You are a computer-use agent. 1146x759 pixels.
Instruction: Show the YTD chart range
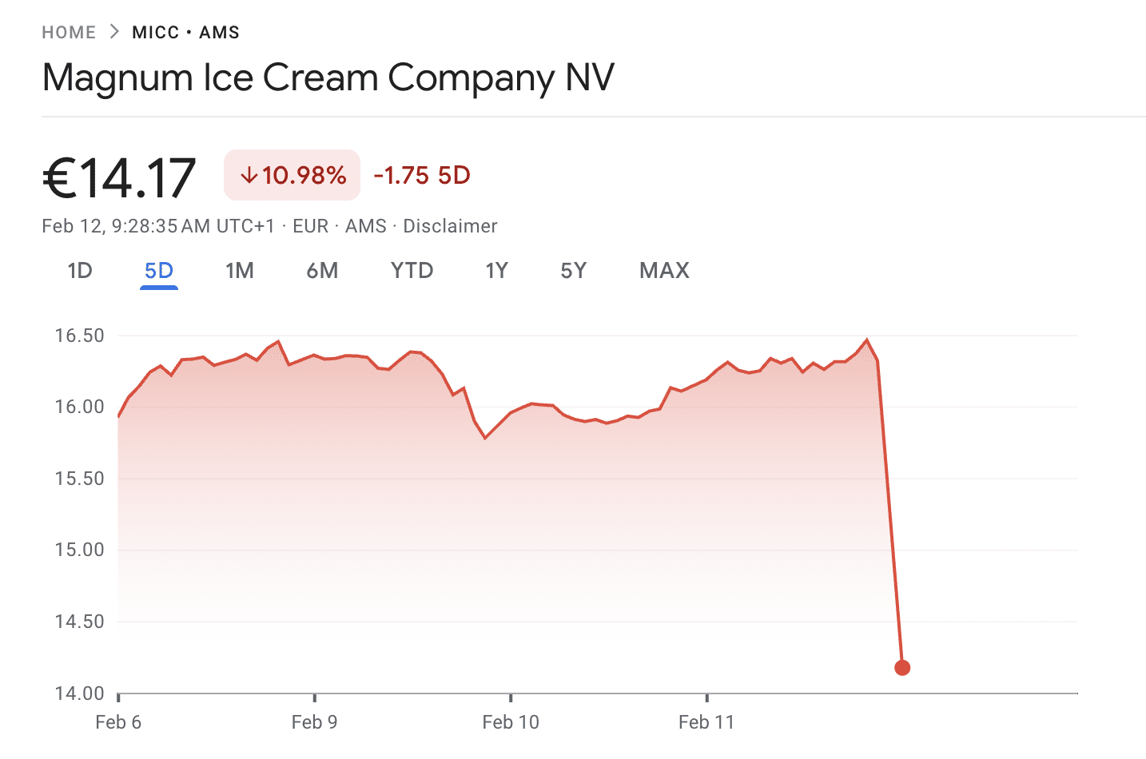click(412, 271)
